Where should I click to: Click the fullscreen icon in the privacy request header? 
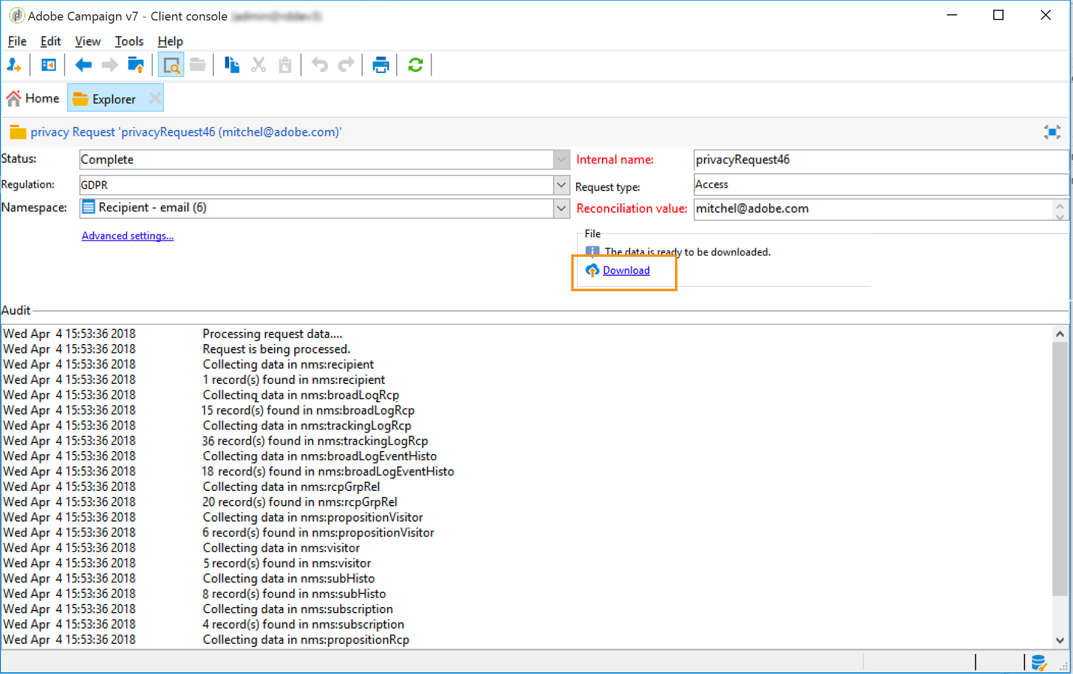[1052, 132]
